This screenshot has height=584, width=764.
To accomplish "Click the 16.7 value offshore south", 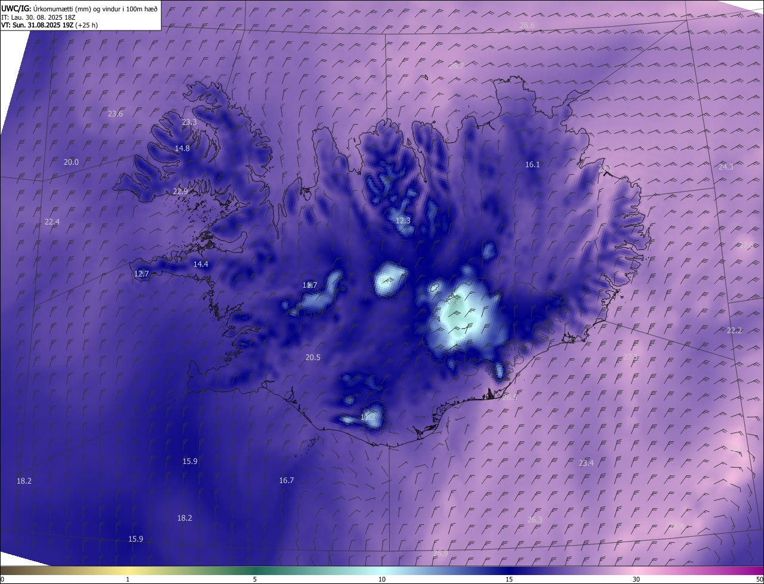I will click(286, 480).
